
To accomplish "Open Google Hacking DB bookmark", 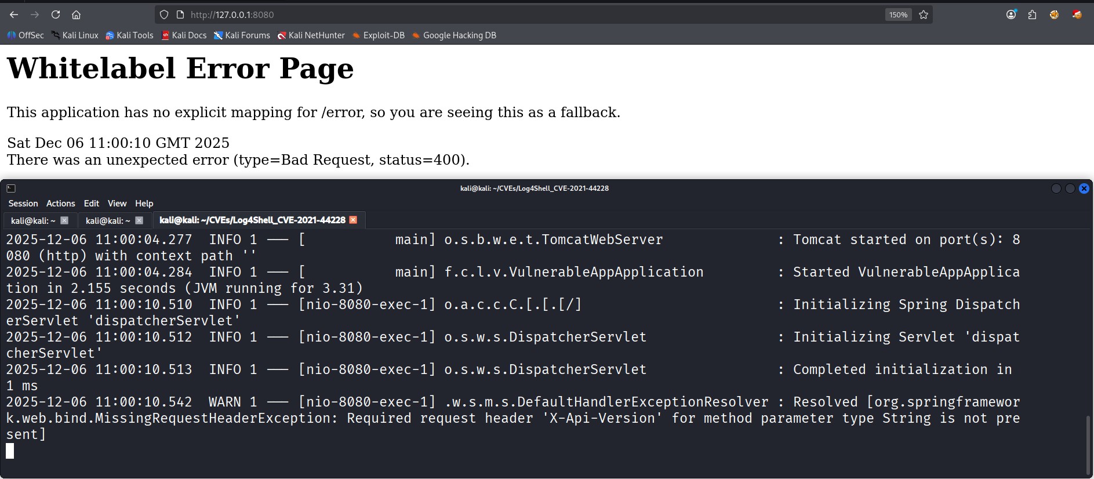I will [454, 35].
